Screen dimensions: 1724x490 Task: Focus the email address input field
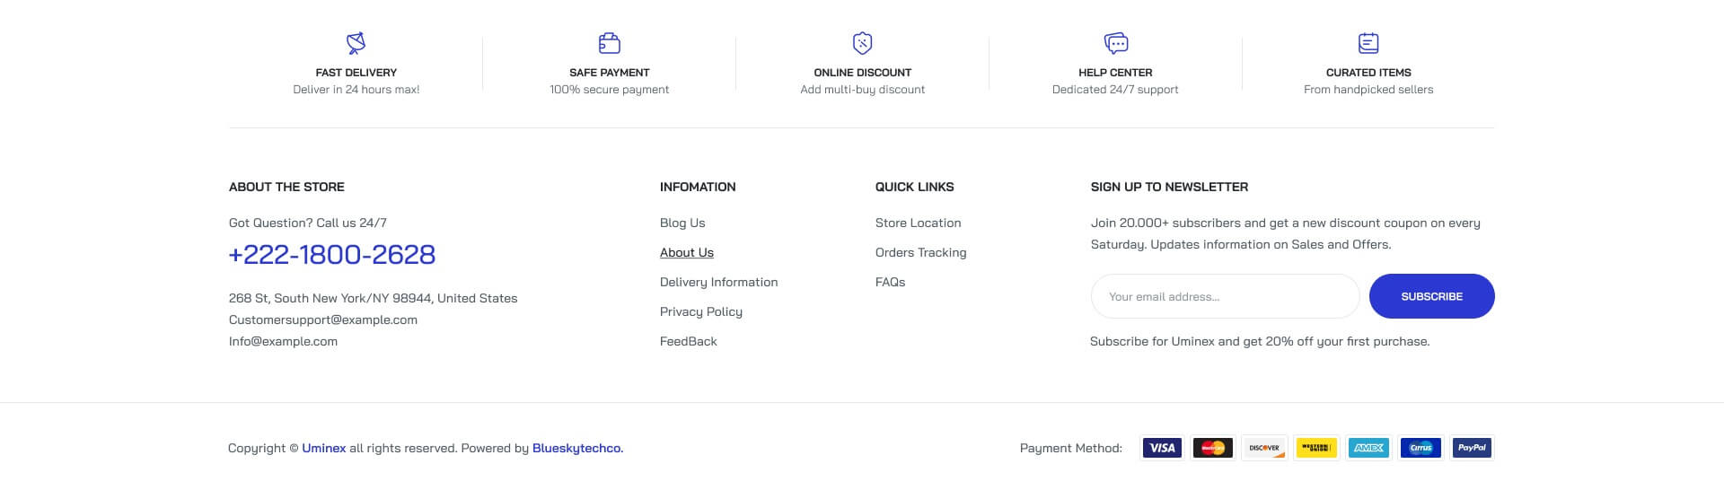tap(1226, 296)
